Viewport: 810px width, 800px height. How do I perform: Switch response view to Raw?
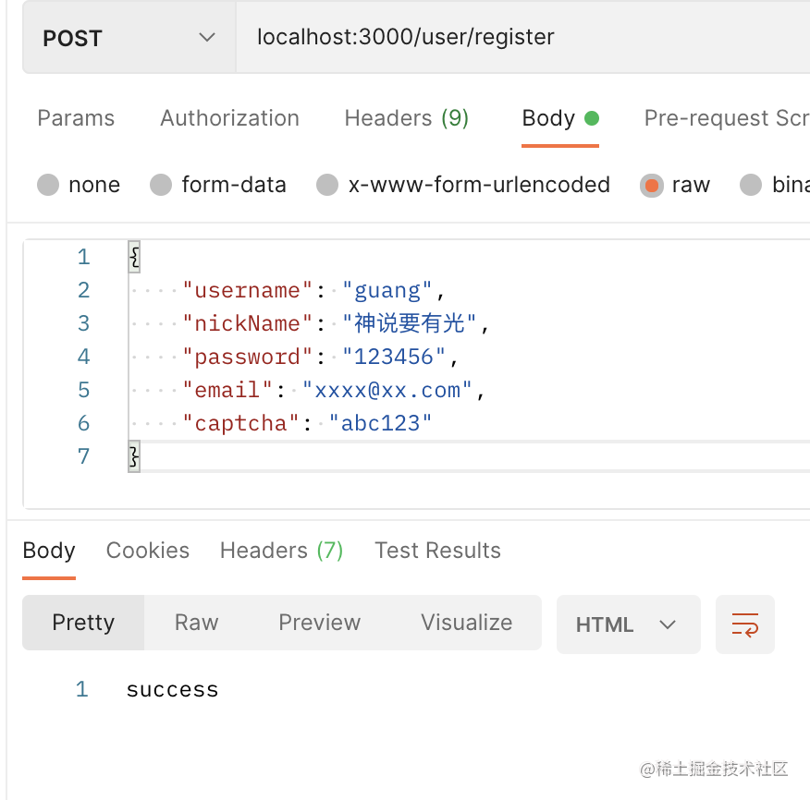(196, 623)
